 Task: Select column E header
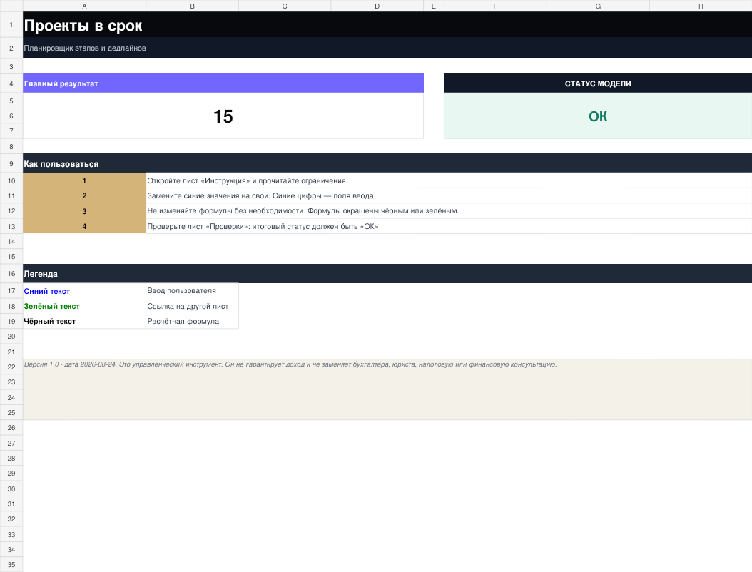click(434, 6)
